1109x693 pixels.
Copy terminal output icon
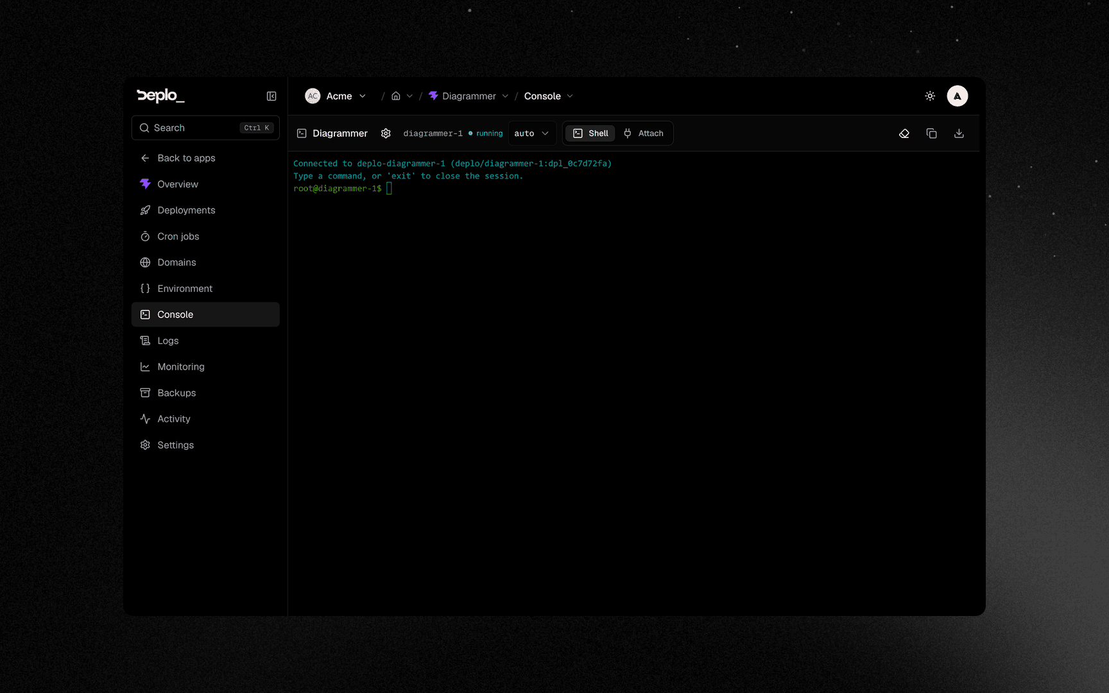tap(932, 133)
